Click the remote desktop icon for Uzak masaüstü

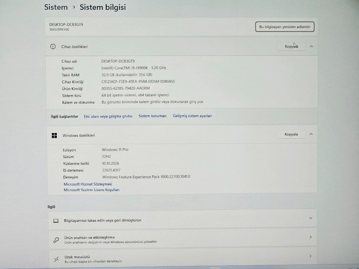coord(56,259)
